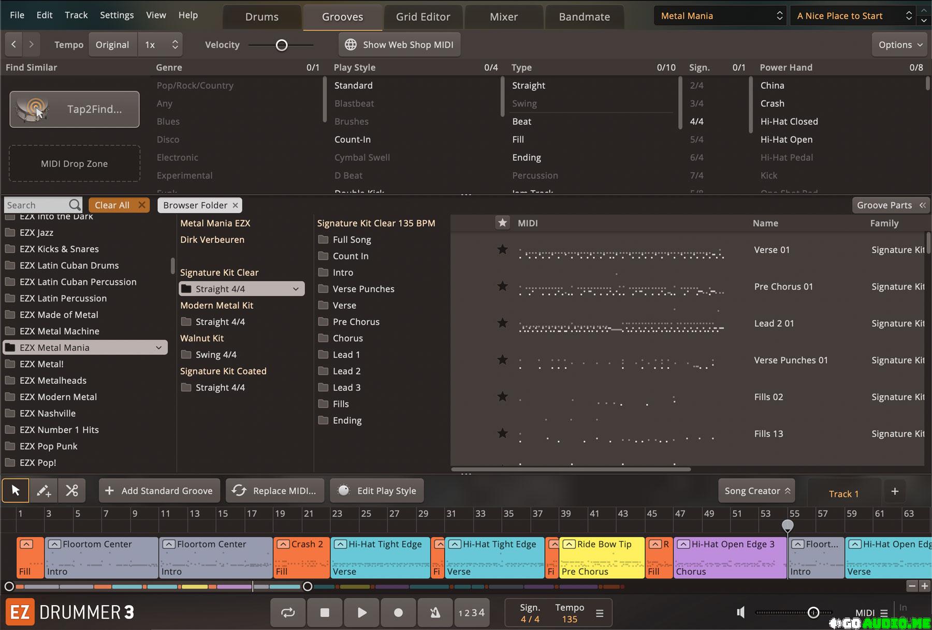Toggle favorite star for Verse 01
This screenshot has height=630, width=932.
point(502,249)
